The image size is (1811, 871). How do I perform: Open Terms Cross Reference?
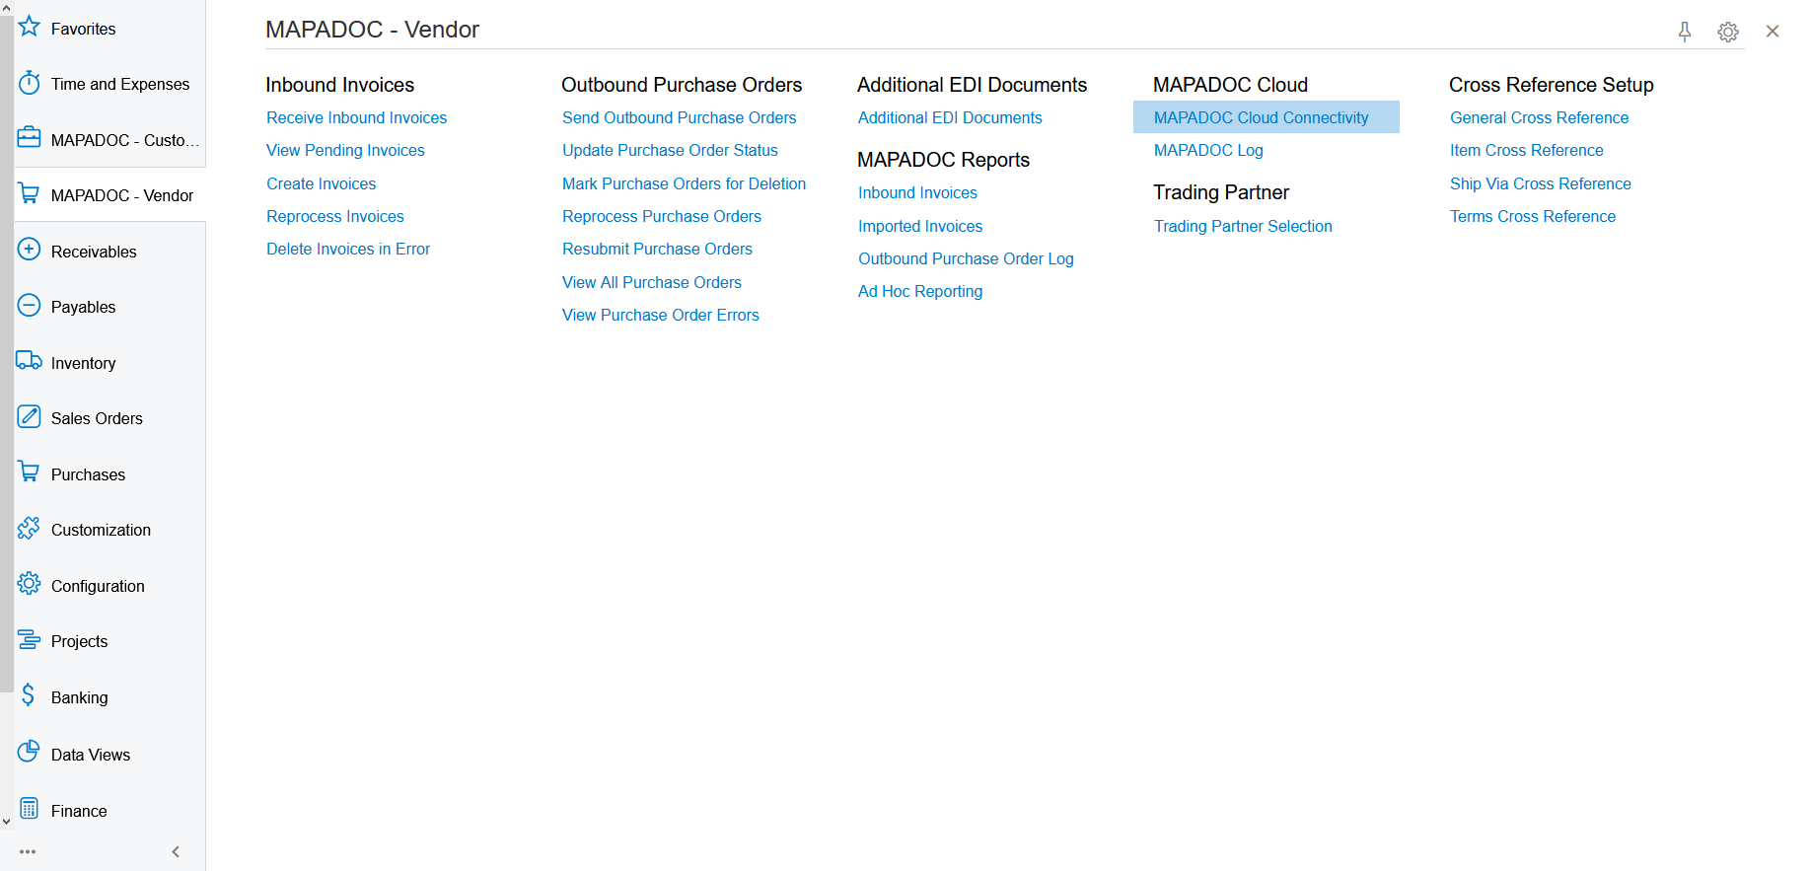coord(1533,216)
